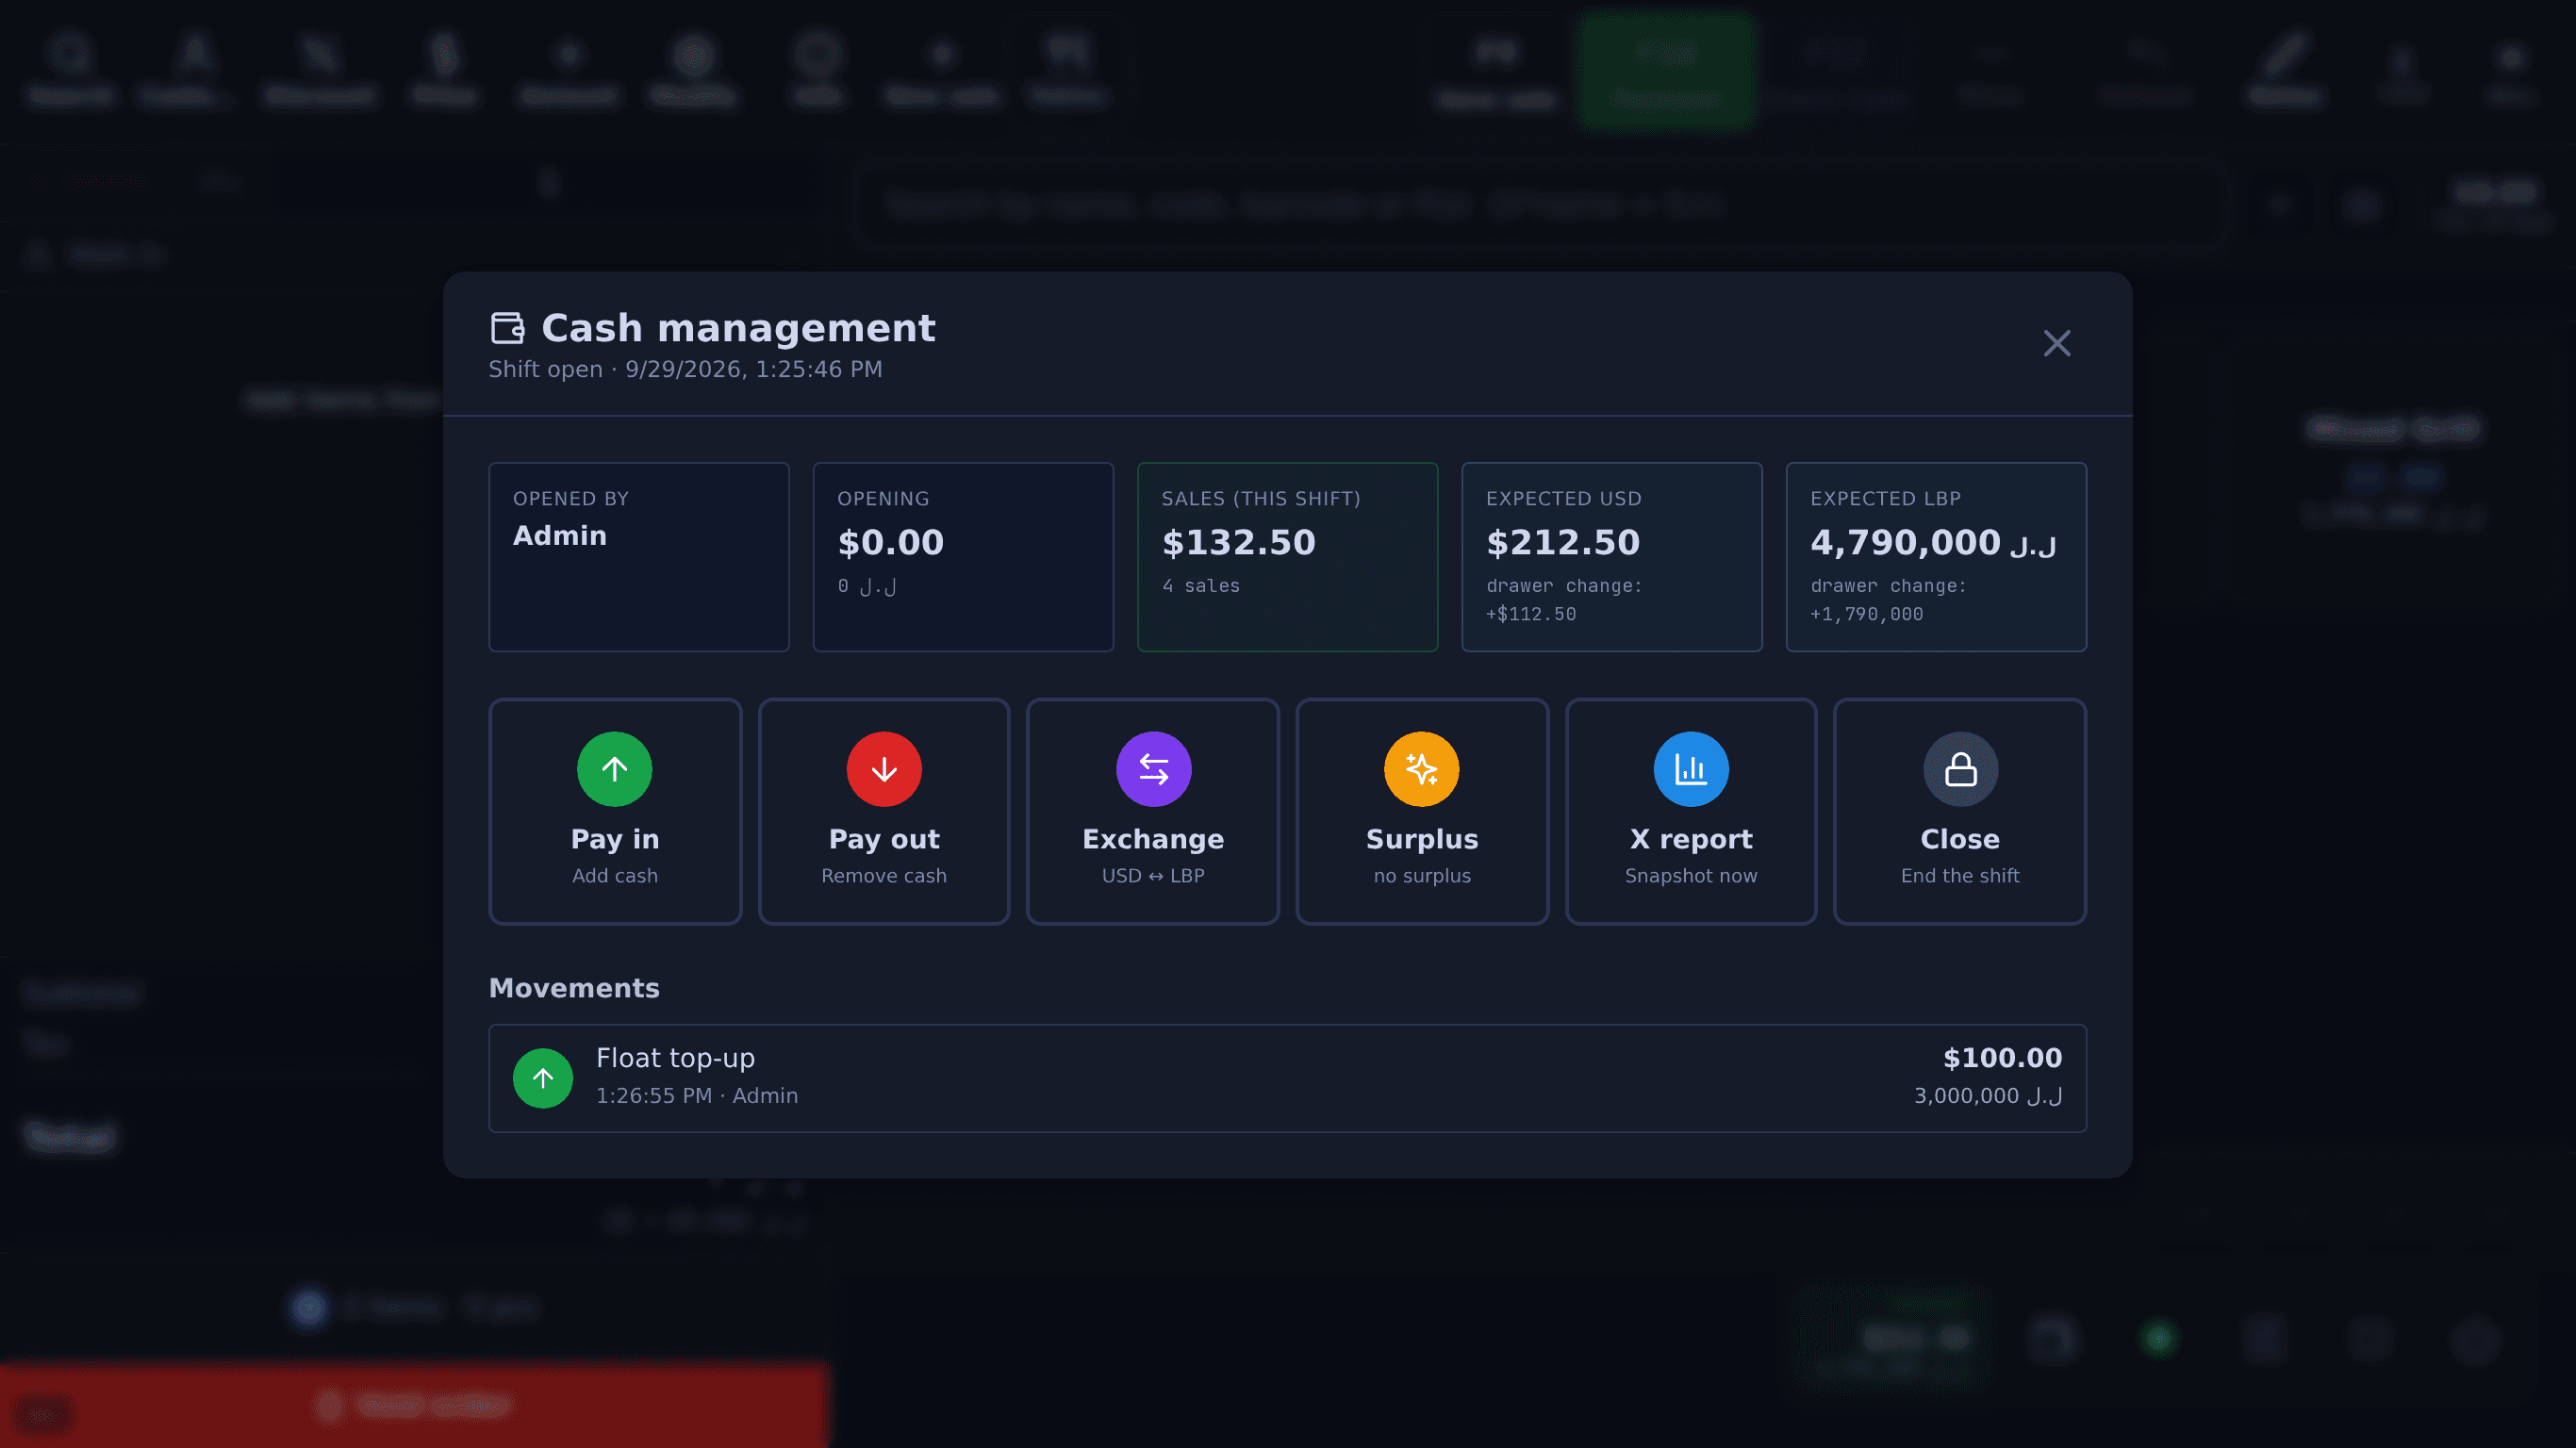Screen dimensions: 2576x1448
Task: Select the Surplus sparkle action
Action: [1421, 811]
